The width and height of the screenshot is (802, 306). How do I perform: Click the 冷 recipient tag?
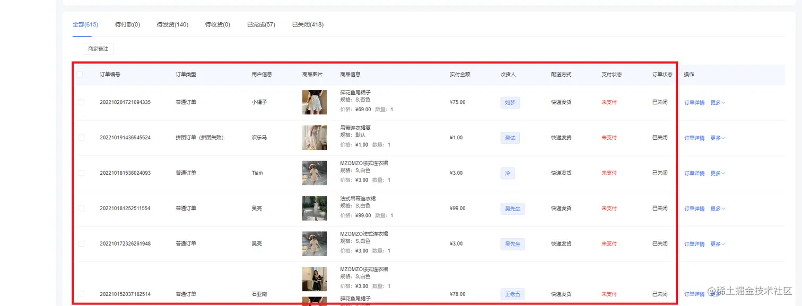click(507, 173)
